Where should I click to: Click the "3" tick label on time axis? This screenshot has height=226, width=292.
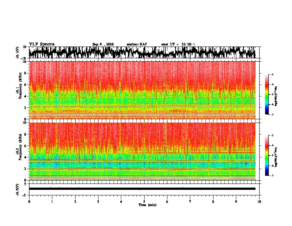click(98, 202)
